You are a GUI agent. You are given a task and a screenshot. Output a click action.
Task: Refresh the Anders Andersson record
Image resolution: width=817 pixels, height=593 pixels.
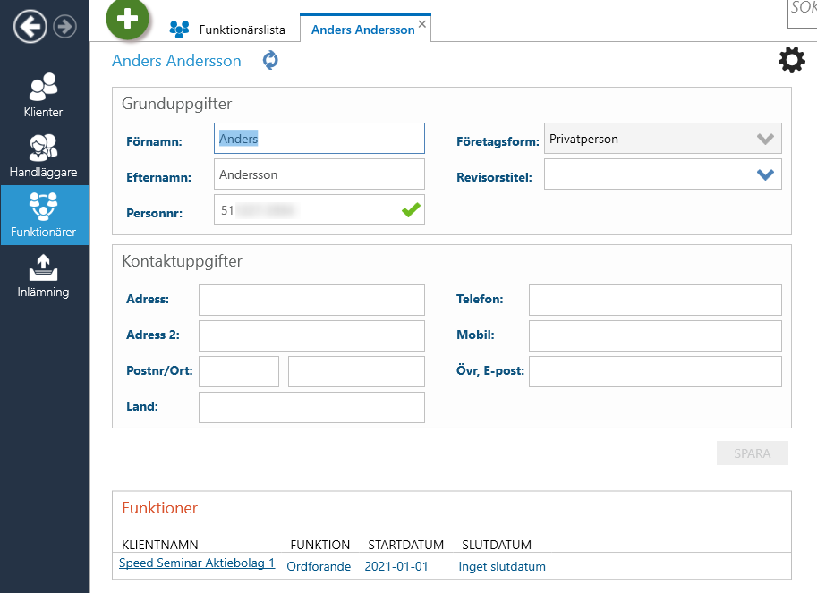(270, 61)
